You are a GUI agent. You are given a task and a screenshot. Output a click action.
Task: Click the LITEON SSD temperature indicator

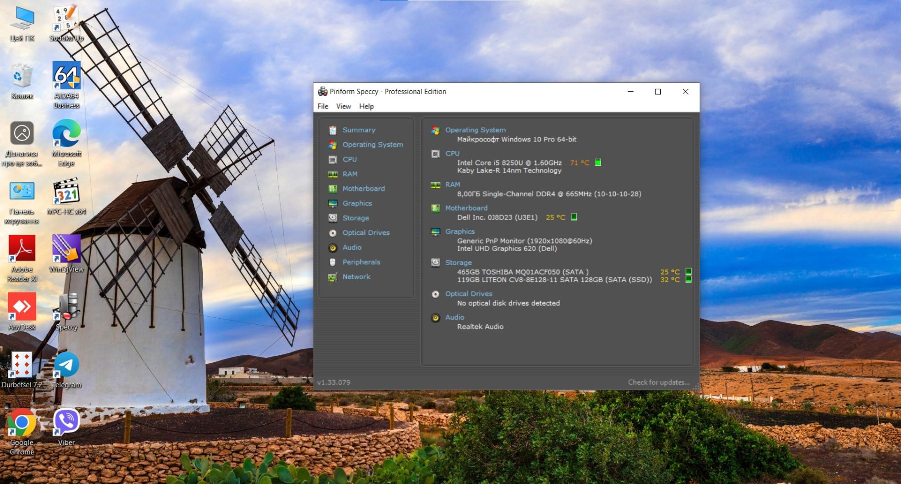coord(688,280)
